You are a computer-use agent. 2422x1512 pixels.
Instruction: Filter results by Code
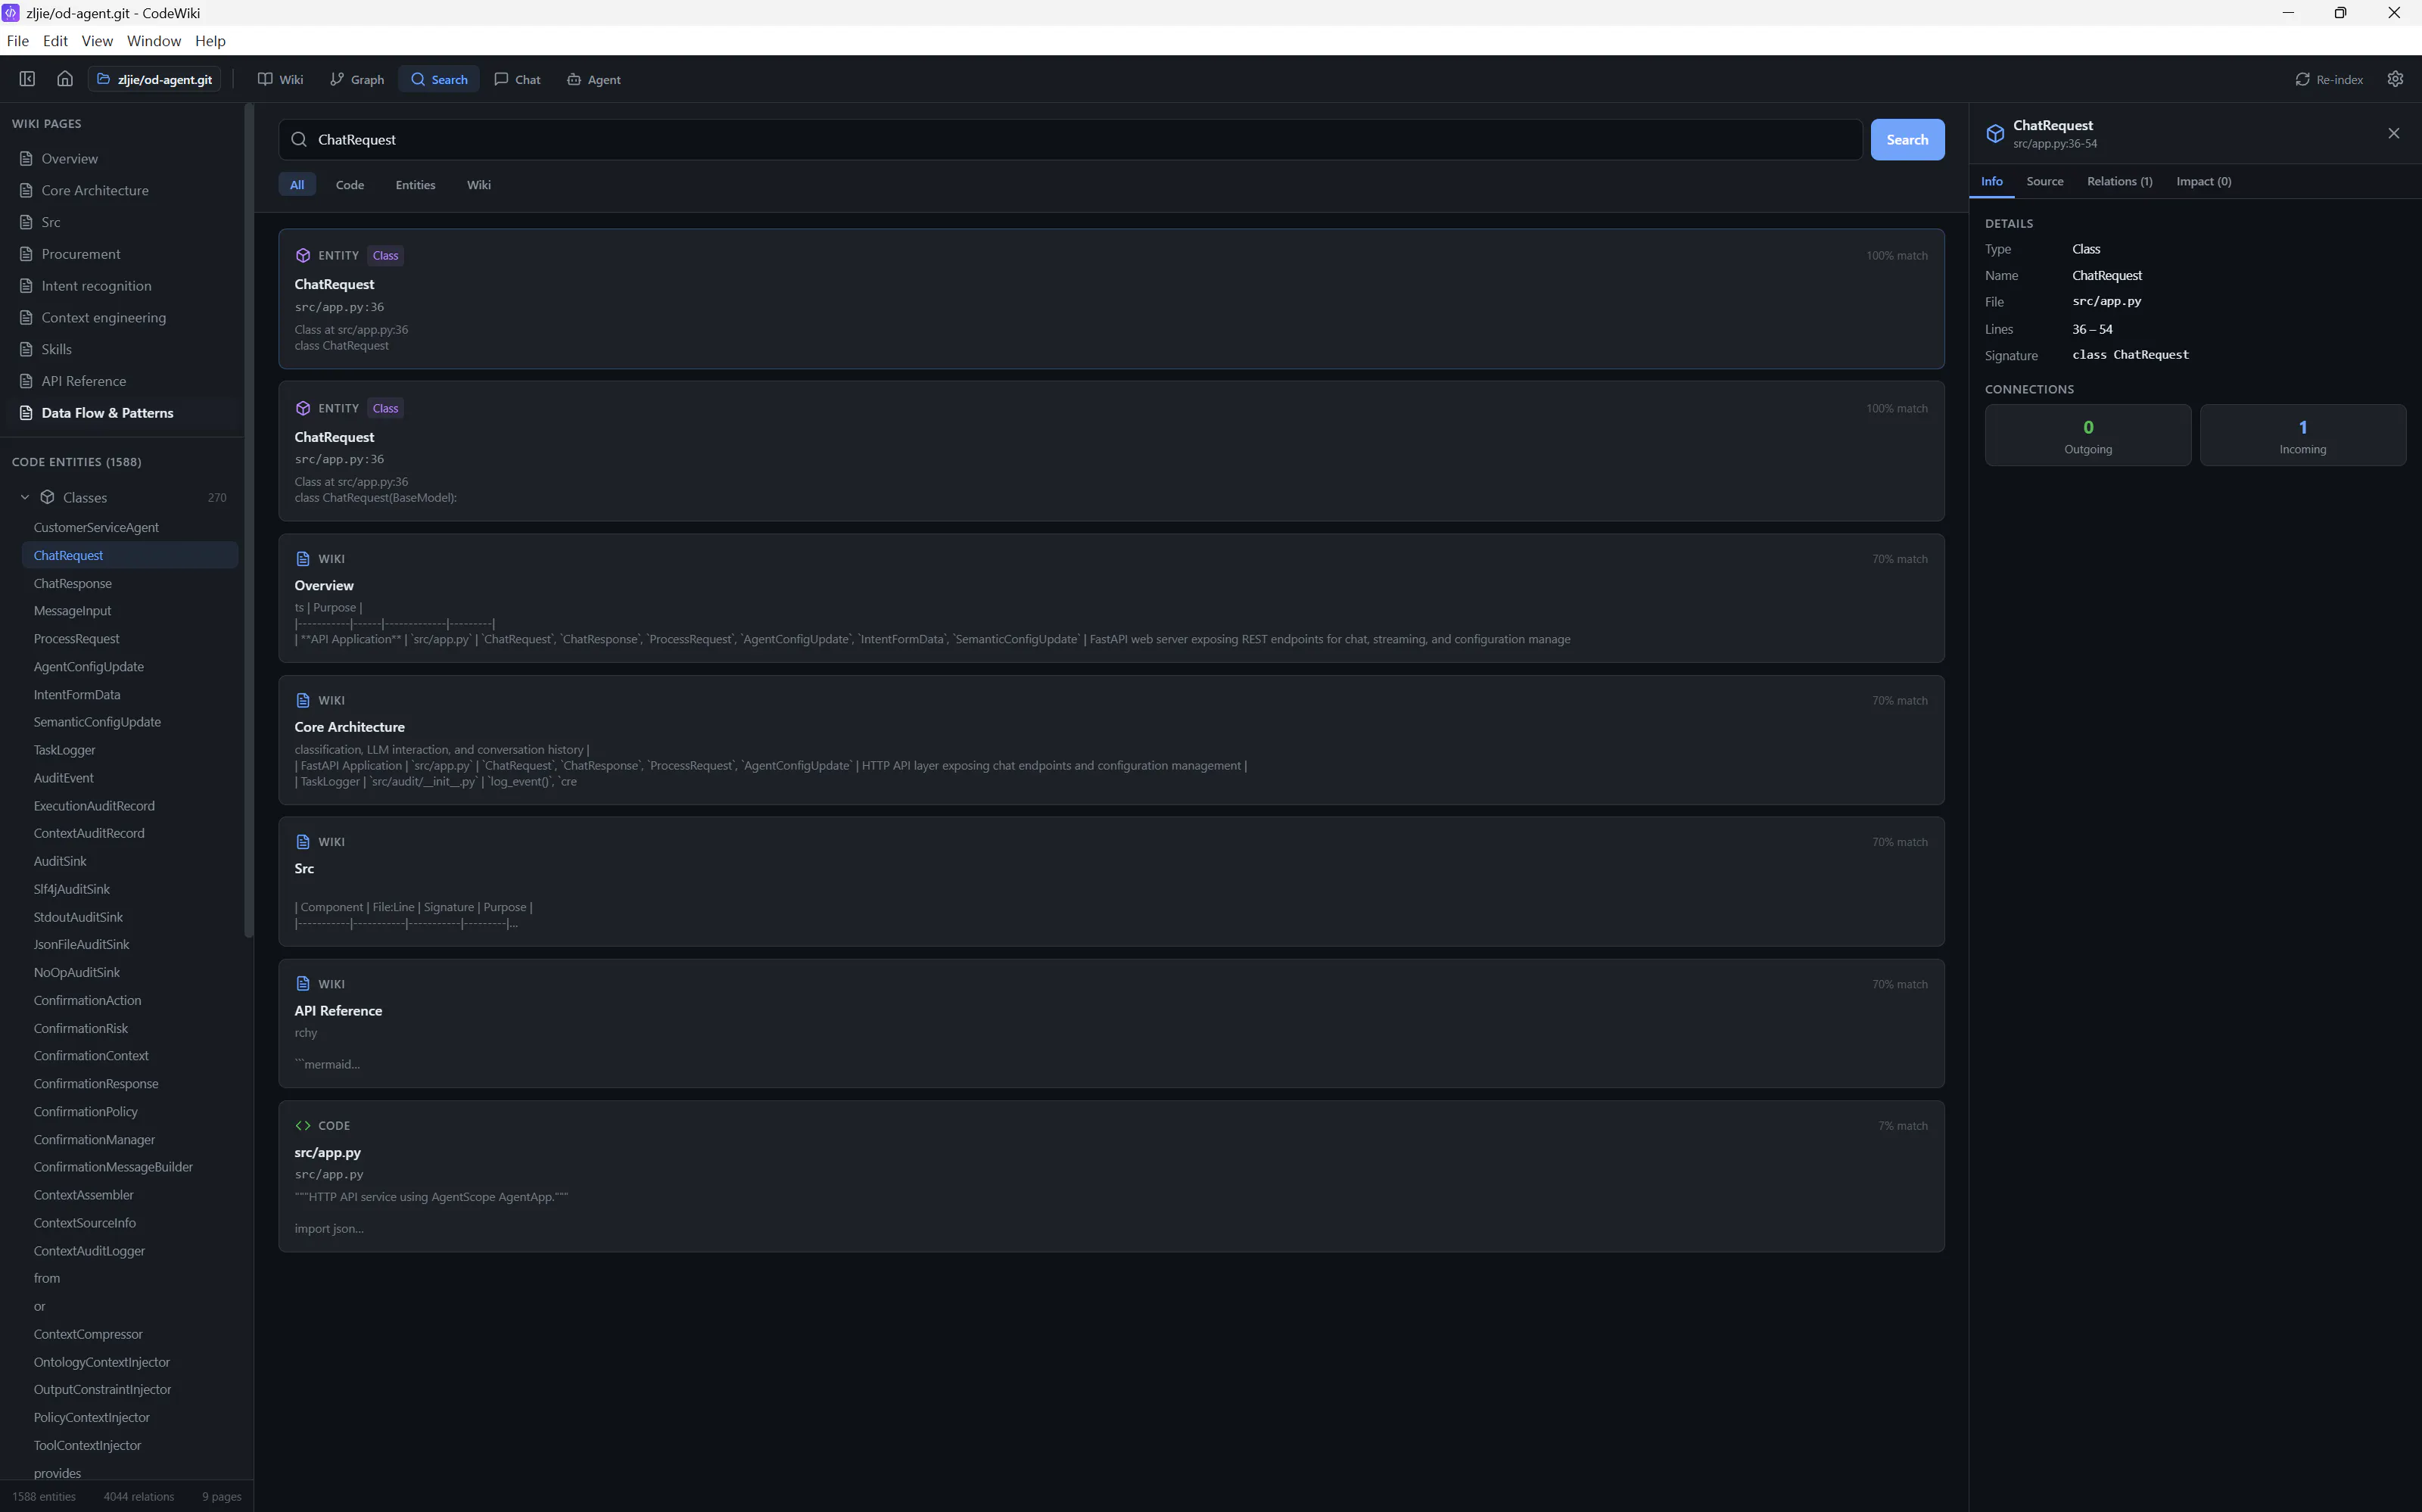coord(350,185)
